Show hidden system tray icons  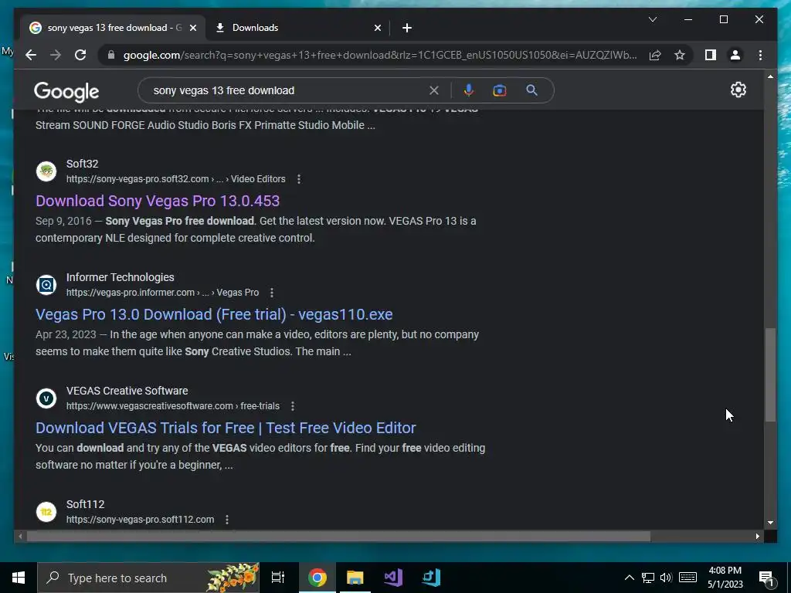point(629,578)
